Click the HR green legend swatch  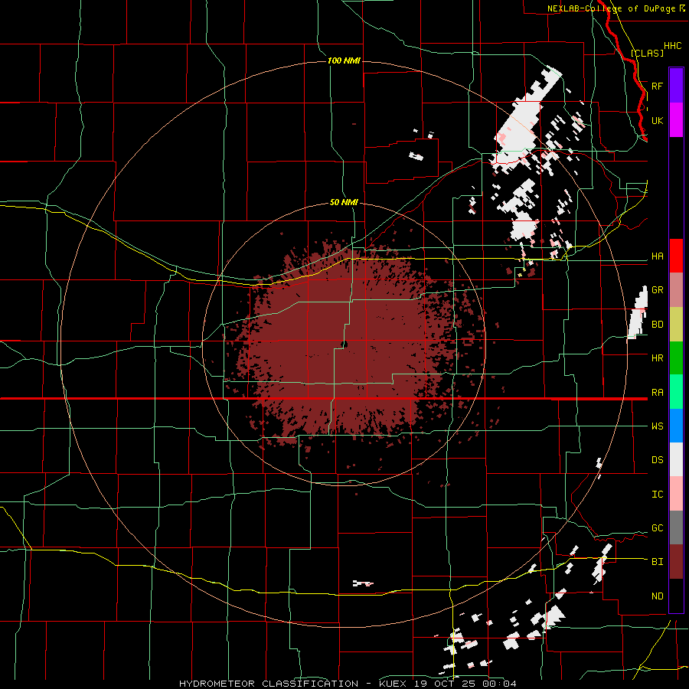point(676,358)
